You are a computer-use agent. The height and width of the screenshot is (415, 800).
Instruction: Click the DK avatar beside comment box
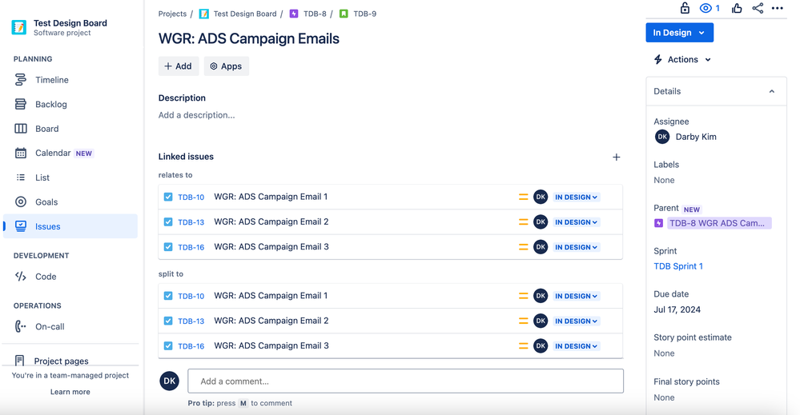tap(170, 381)
